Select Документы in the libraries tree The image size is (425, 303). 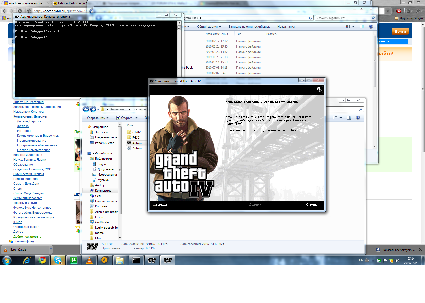click(x=105, y=169)
